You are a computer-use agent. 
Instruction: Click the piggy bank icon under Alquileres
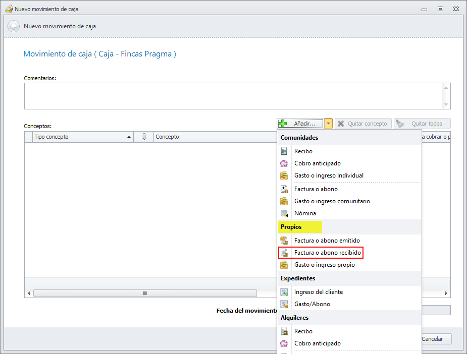(284, 343)
